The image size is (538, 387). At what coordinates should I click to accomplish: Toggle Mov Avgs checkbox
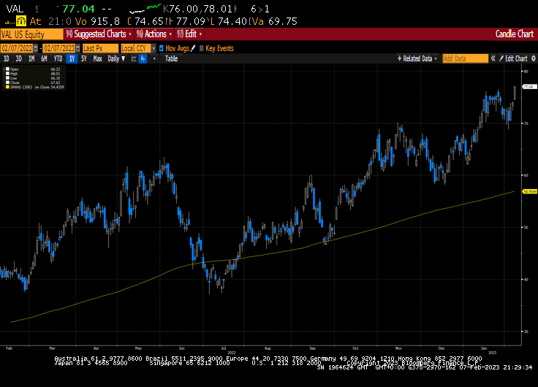coord(162,48)
